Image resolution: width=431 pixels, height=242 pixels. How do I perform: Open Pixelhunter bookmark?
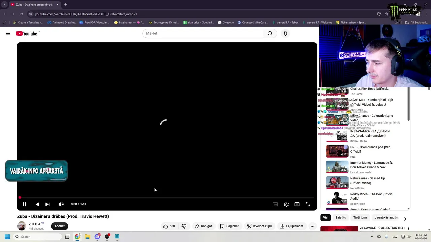(129, 23)
